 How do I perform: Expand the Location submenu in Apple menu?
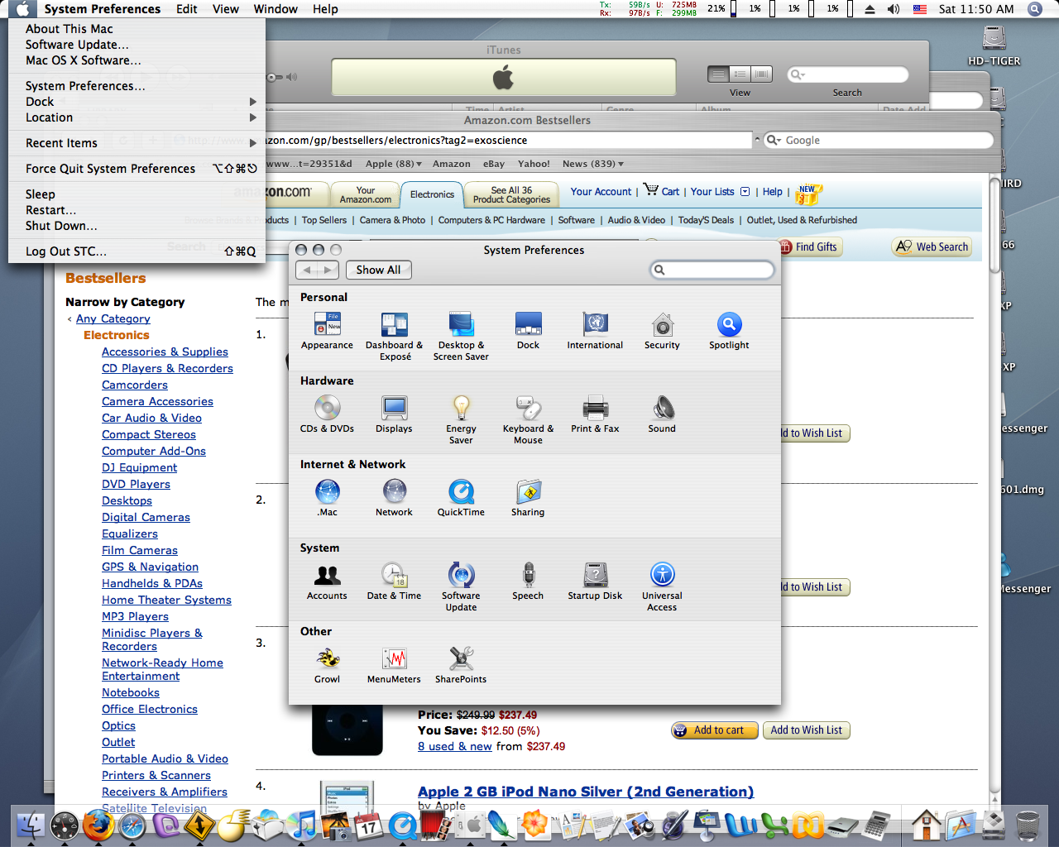(137, 117)
